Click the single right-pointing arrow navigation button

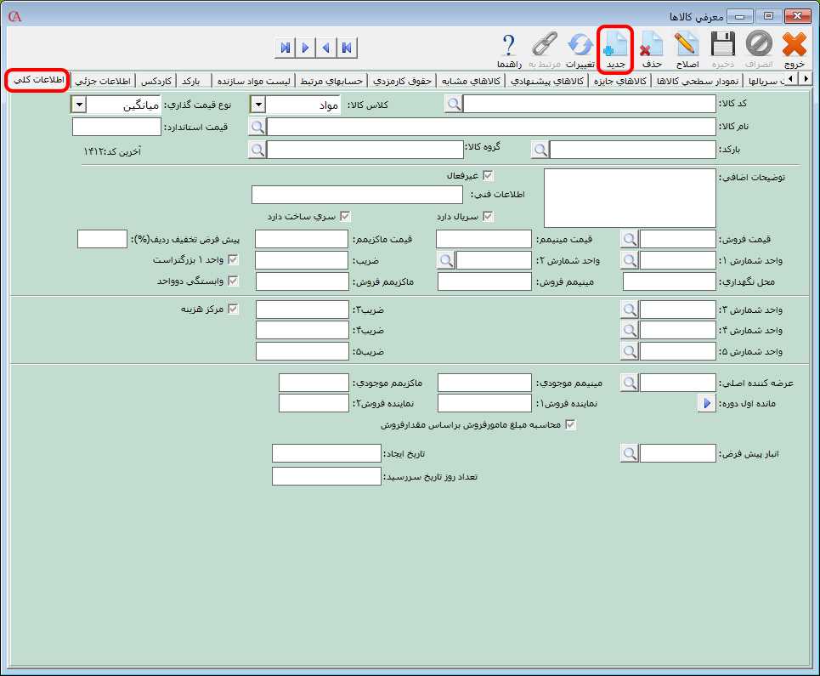pyautogui.click(x=305, y=48)
